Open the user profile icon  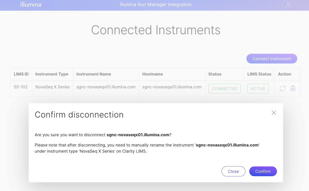[288, 5]
